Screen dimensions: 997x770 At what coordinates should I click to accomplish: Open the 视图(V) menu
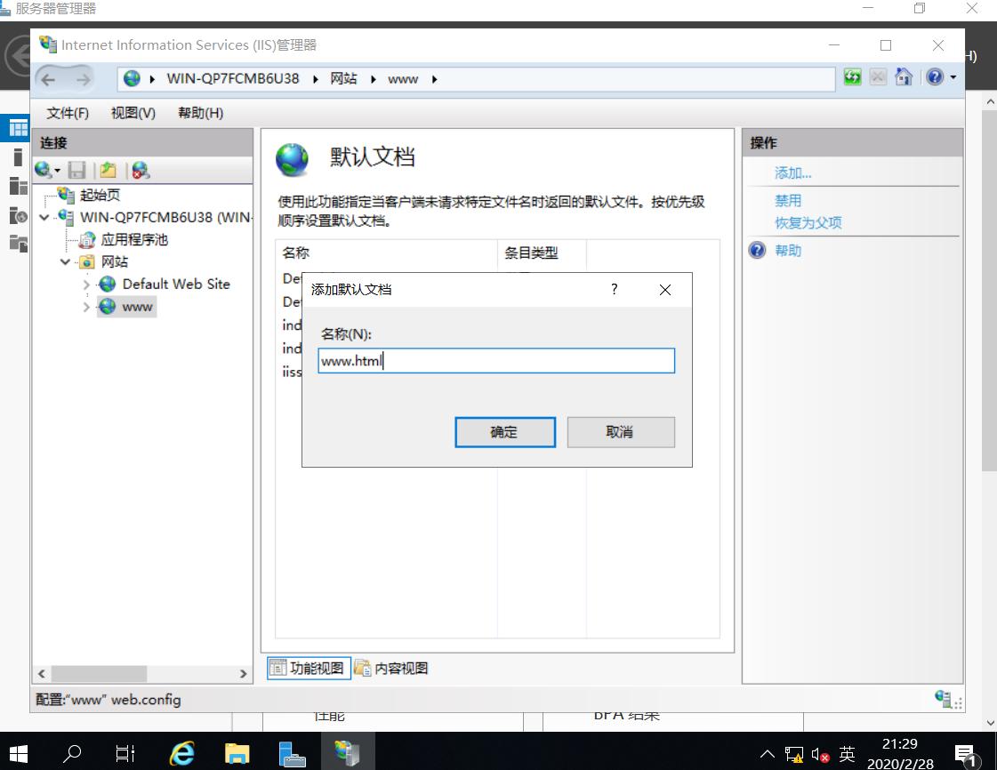132,113
